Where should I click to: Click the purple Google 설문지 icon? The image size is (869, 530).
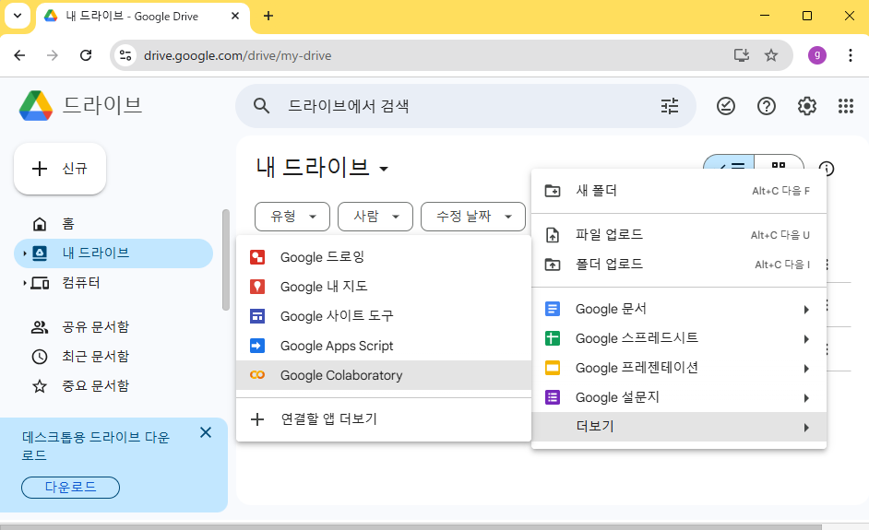click(x=553, y=397)
